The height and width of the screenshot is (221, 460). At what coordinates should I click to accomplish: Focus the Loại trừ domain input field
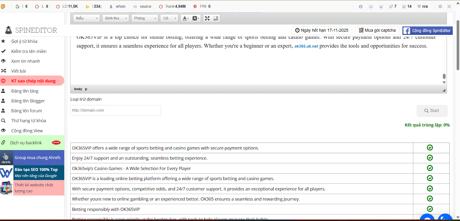116,110
